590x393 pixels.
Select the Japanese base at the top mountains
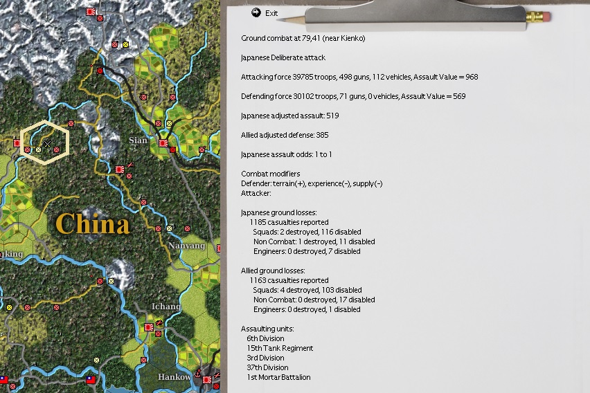[90, 12]
